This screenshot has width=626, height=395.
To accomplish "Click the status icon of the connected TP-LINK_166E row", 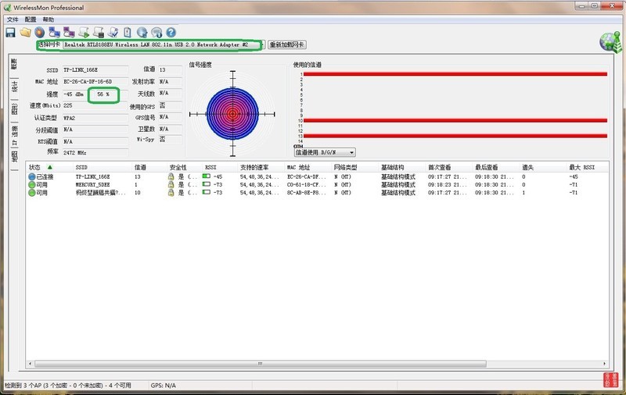I will [32, 177].
